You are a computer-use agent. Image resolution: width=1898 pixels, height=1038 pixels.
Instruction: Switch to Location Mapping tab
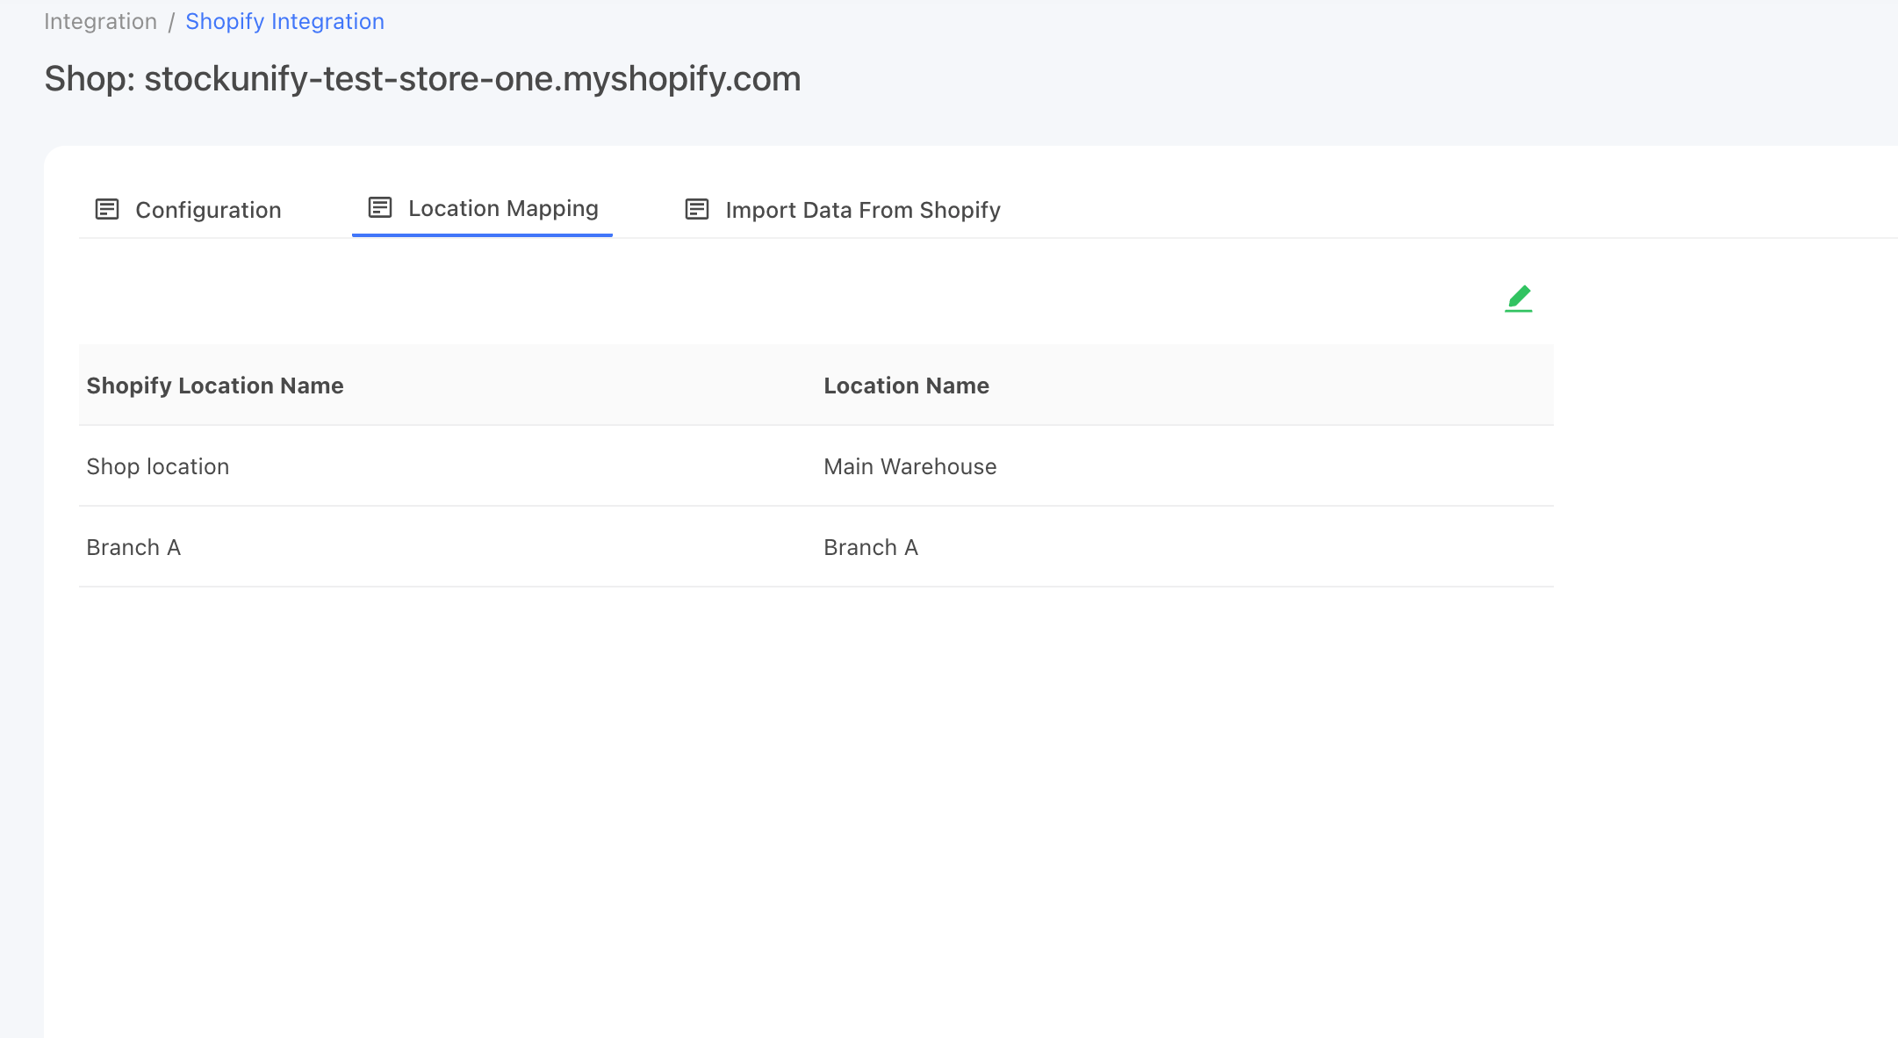pyautogui.click(x=482, y=209)
